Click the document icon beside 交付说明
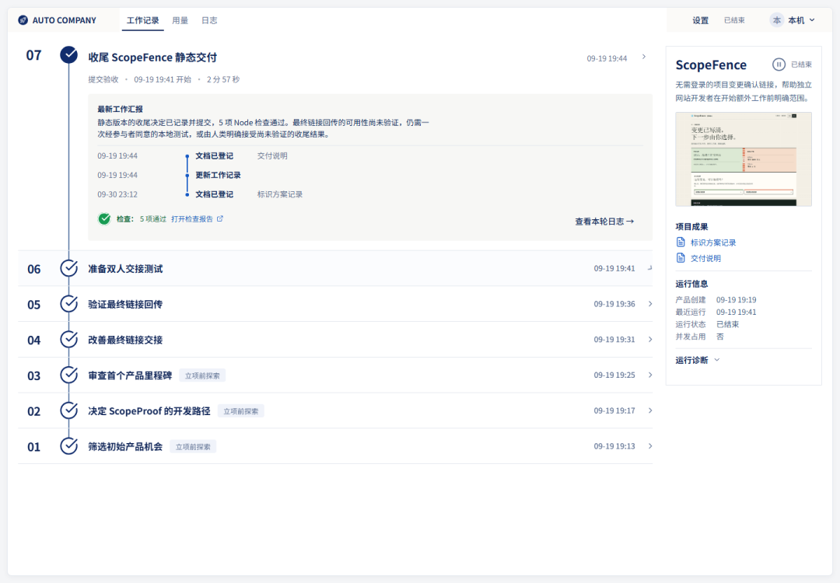 point(681,257)
